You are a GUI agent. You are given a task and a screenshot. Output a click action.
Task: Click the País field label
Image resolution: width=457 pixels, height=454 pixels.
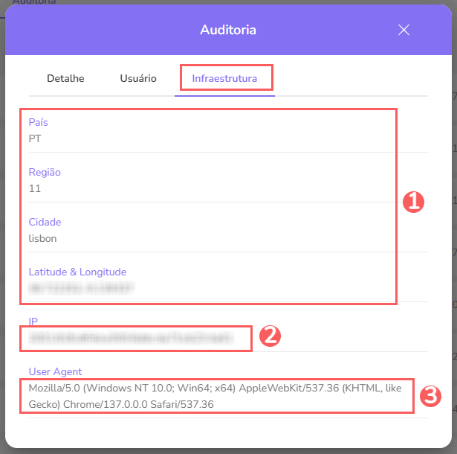tap(38, 122)
